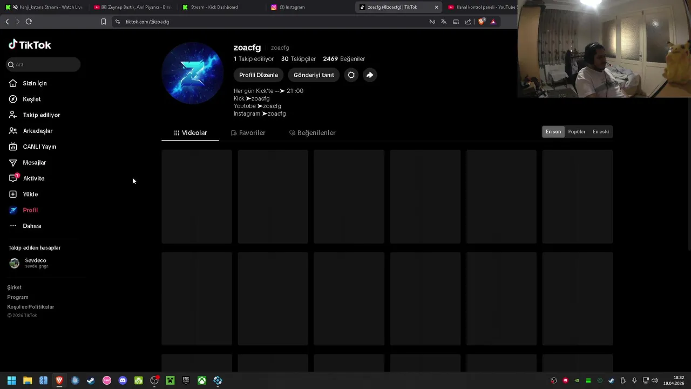Viewport: 691px width, 389px height.
Task: Click browser share icon in toolbar
Action: pos(468,22)
